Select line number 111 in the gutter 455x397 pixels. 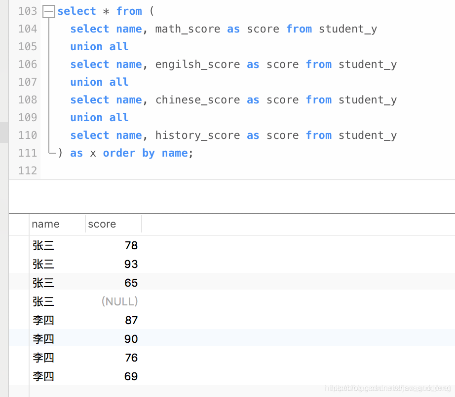28,153
